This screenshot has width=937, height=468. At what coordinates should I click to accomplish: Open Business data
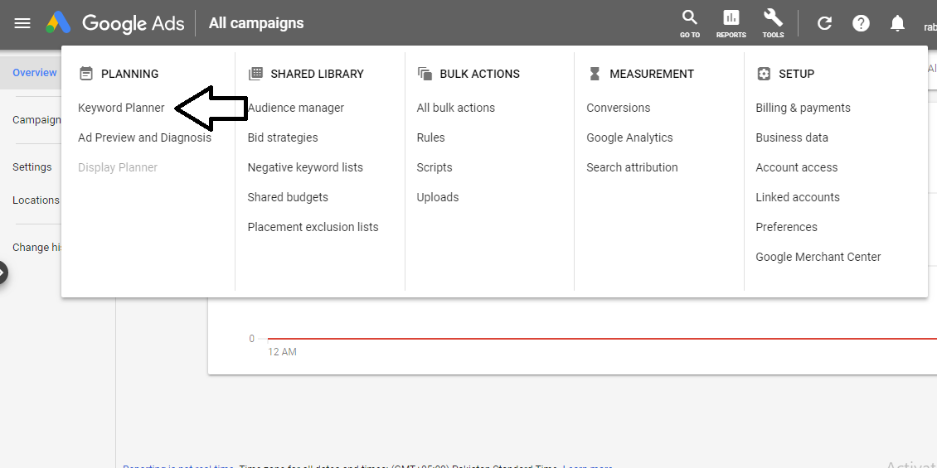[792, 138]
